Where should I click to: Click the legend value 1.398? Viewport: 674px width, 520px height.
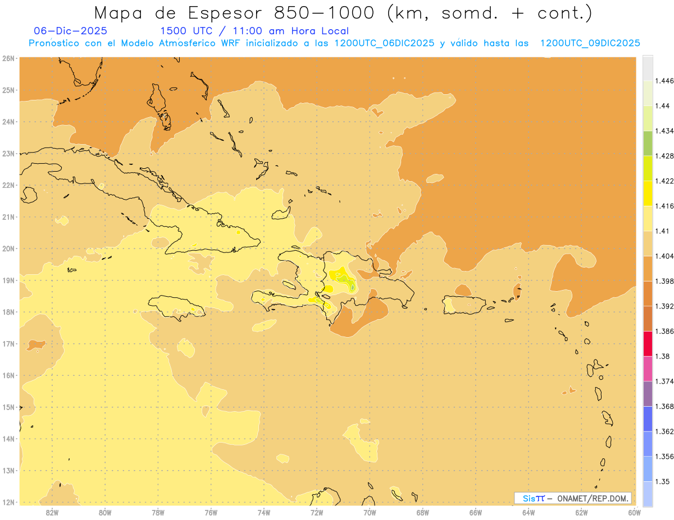664,281
